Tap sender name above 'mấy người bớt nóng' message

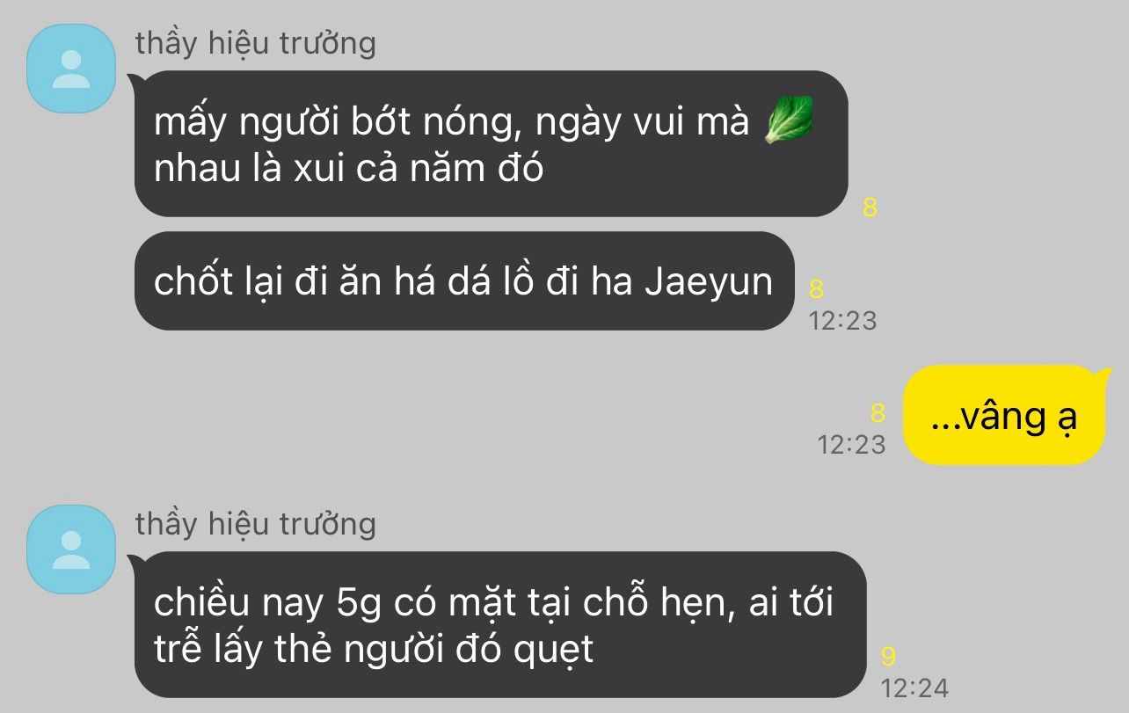tap(256, 43)
